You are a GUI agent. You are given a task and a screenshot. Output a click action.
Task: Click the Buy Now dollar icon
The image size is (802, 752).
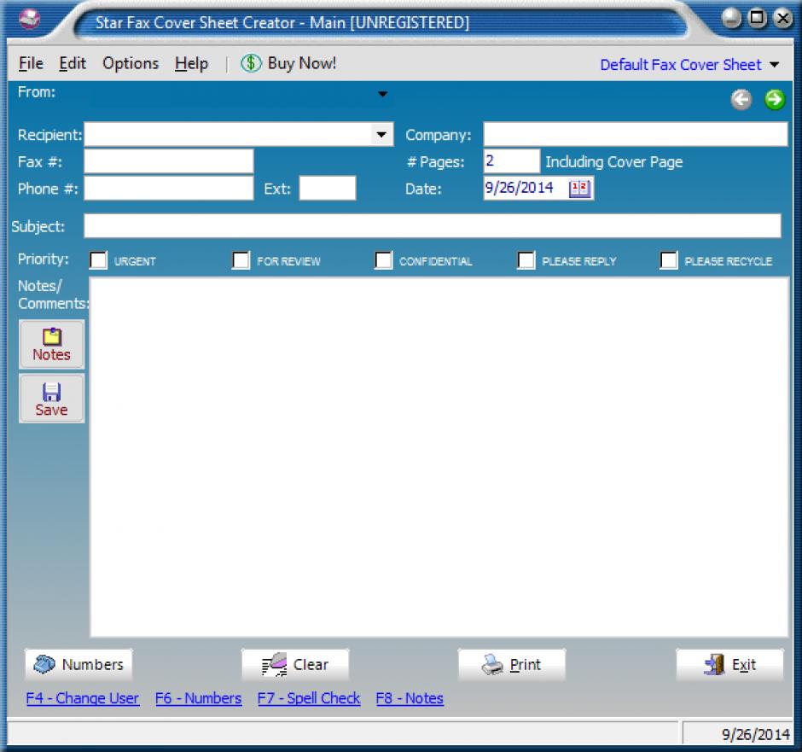[x=251, y=63]
